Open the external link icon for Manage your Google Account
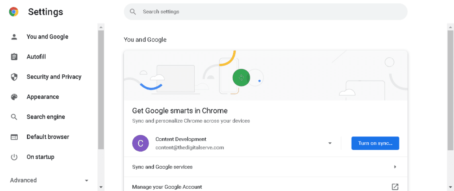This screenshot has width=454, height=191. pos(395,187)
